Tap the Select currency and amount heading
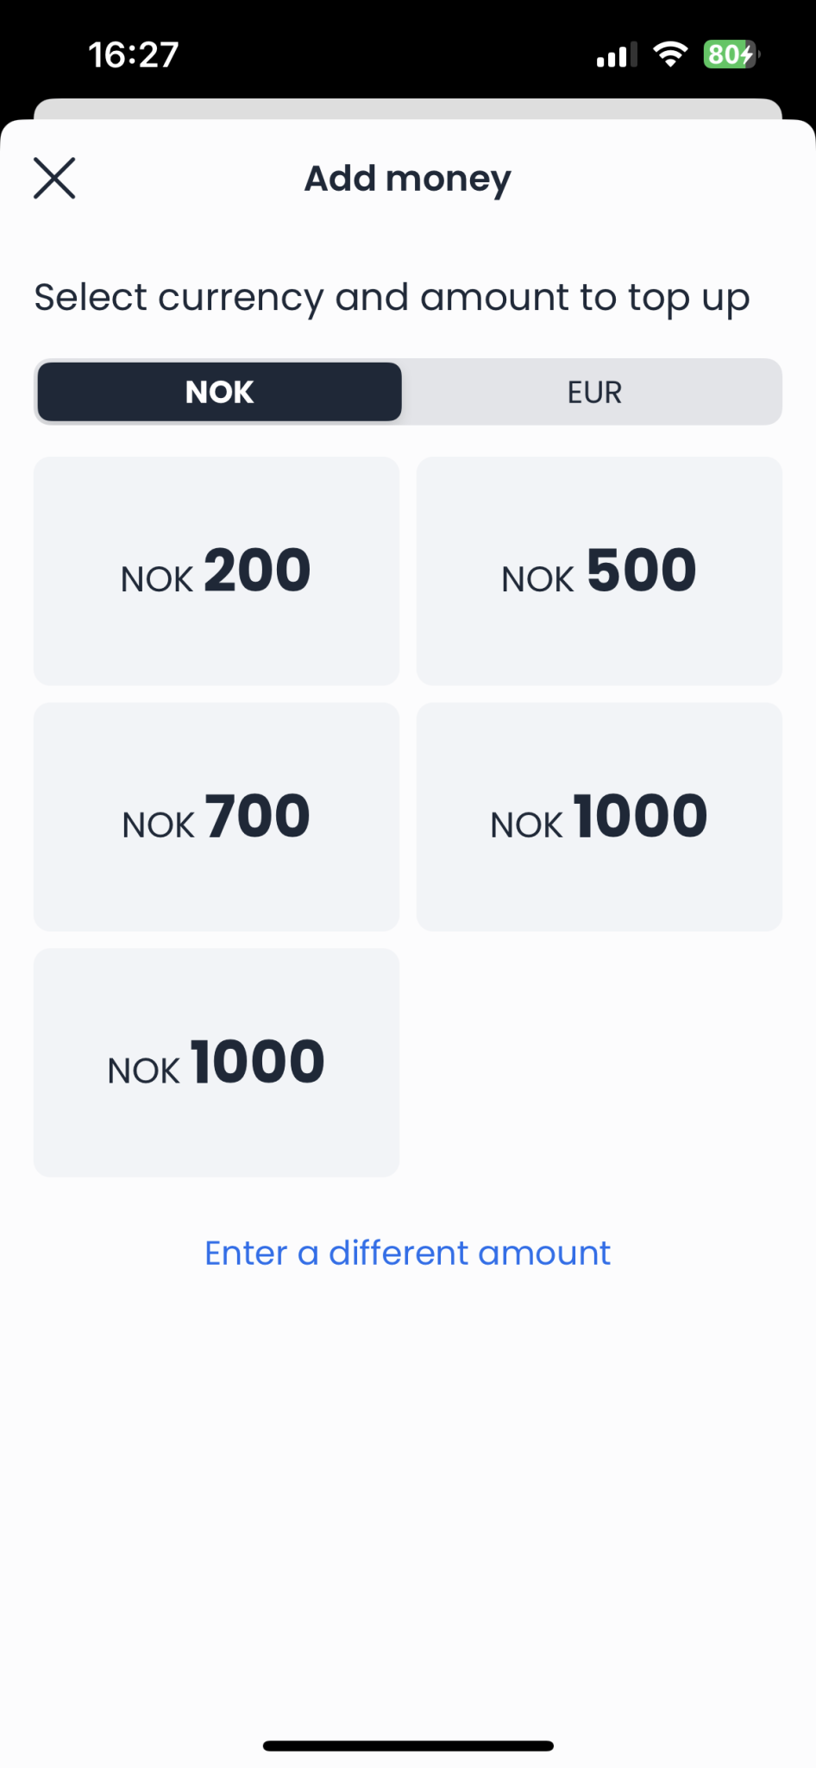Screen dimensions: 816x1768 pyautogui.click(x=392, y=298)
